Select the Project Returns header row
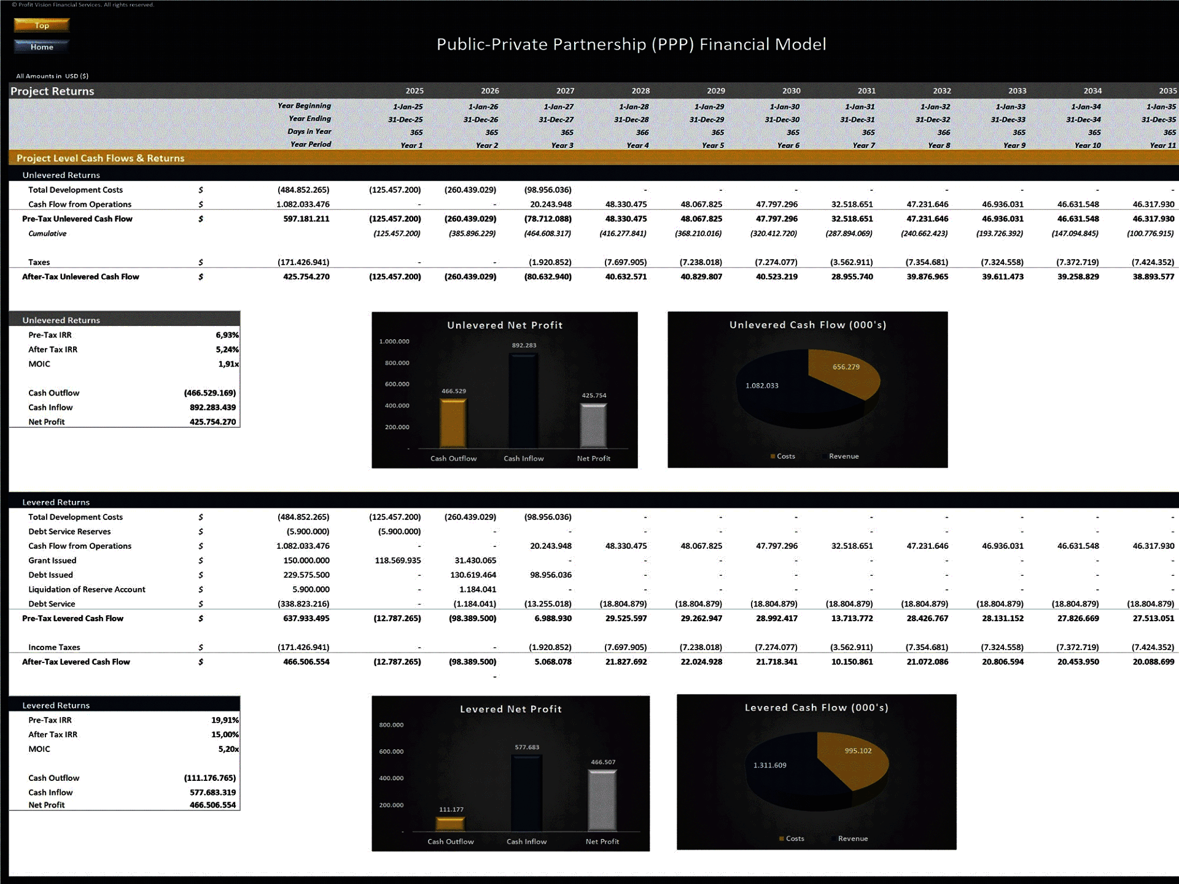 tap(52, 91)
